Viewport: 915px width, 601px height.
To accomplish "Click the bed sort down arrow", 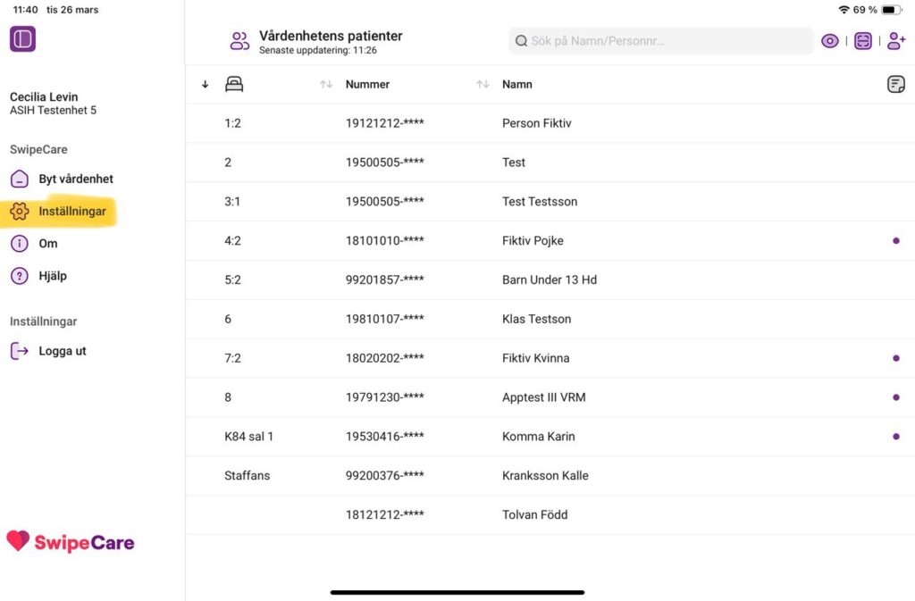I will click(206, 84).
